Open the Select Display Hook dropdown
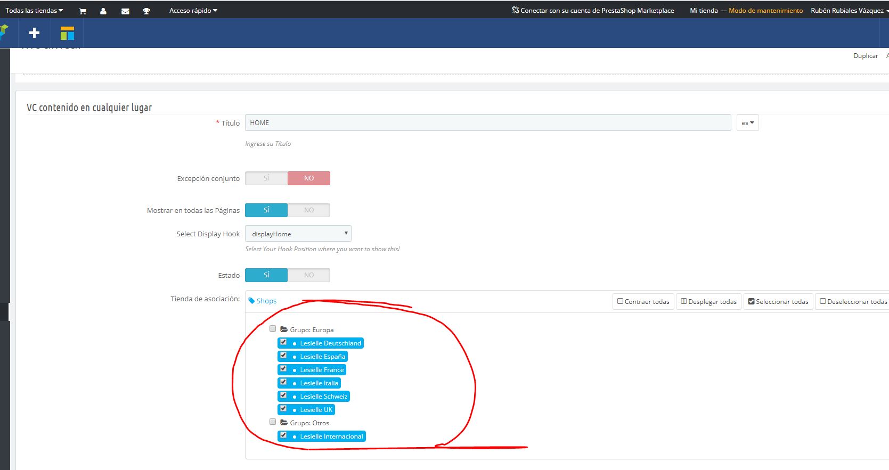Screen dimensions: 889x470 point(298,234)
